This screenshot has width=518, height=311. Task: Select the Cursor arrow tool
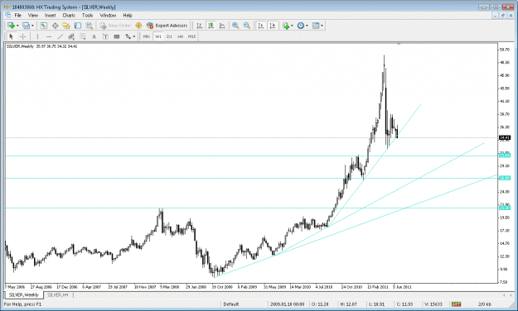(11, 36)
